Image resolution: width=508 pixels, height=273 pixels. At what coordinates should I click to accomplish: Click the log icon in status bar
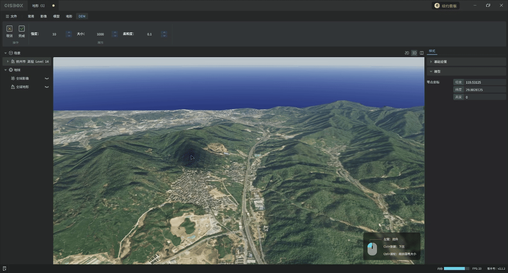point(5,268)
